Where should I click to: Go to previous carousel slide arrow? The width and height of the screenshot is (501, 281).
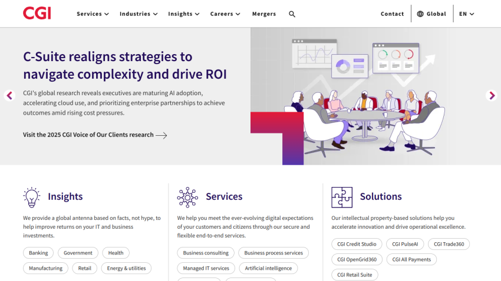[9, 96]
